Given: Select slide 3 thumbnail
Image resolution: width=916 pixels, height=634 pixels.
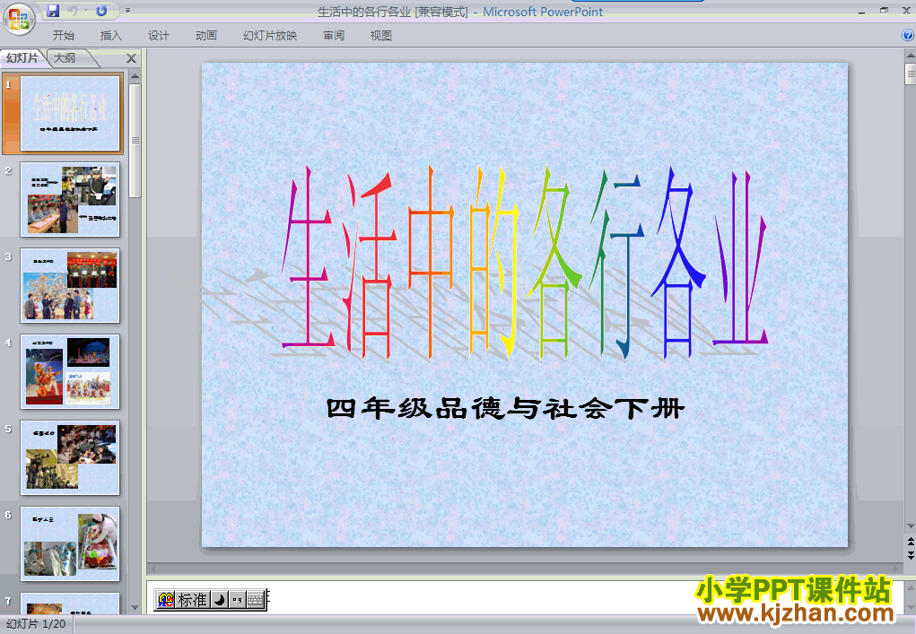Looking at the screenshot, I should point(70,285).
